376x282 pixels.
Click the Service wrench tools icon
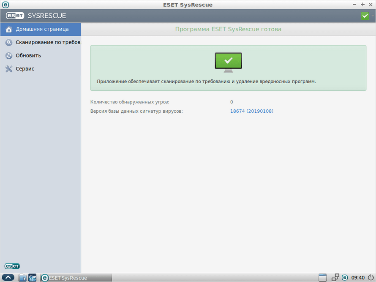click(x=9, y=69)
